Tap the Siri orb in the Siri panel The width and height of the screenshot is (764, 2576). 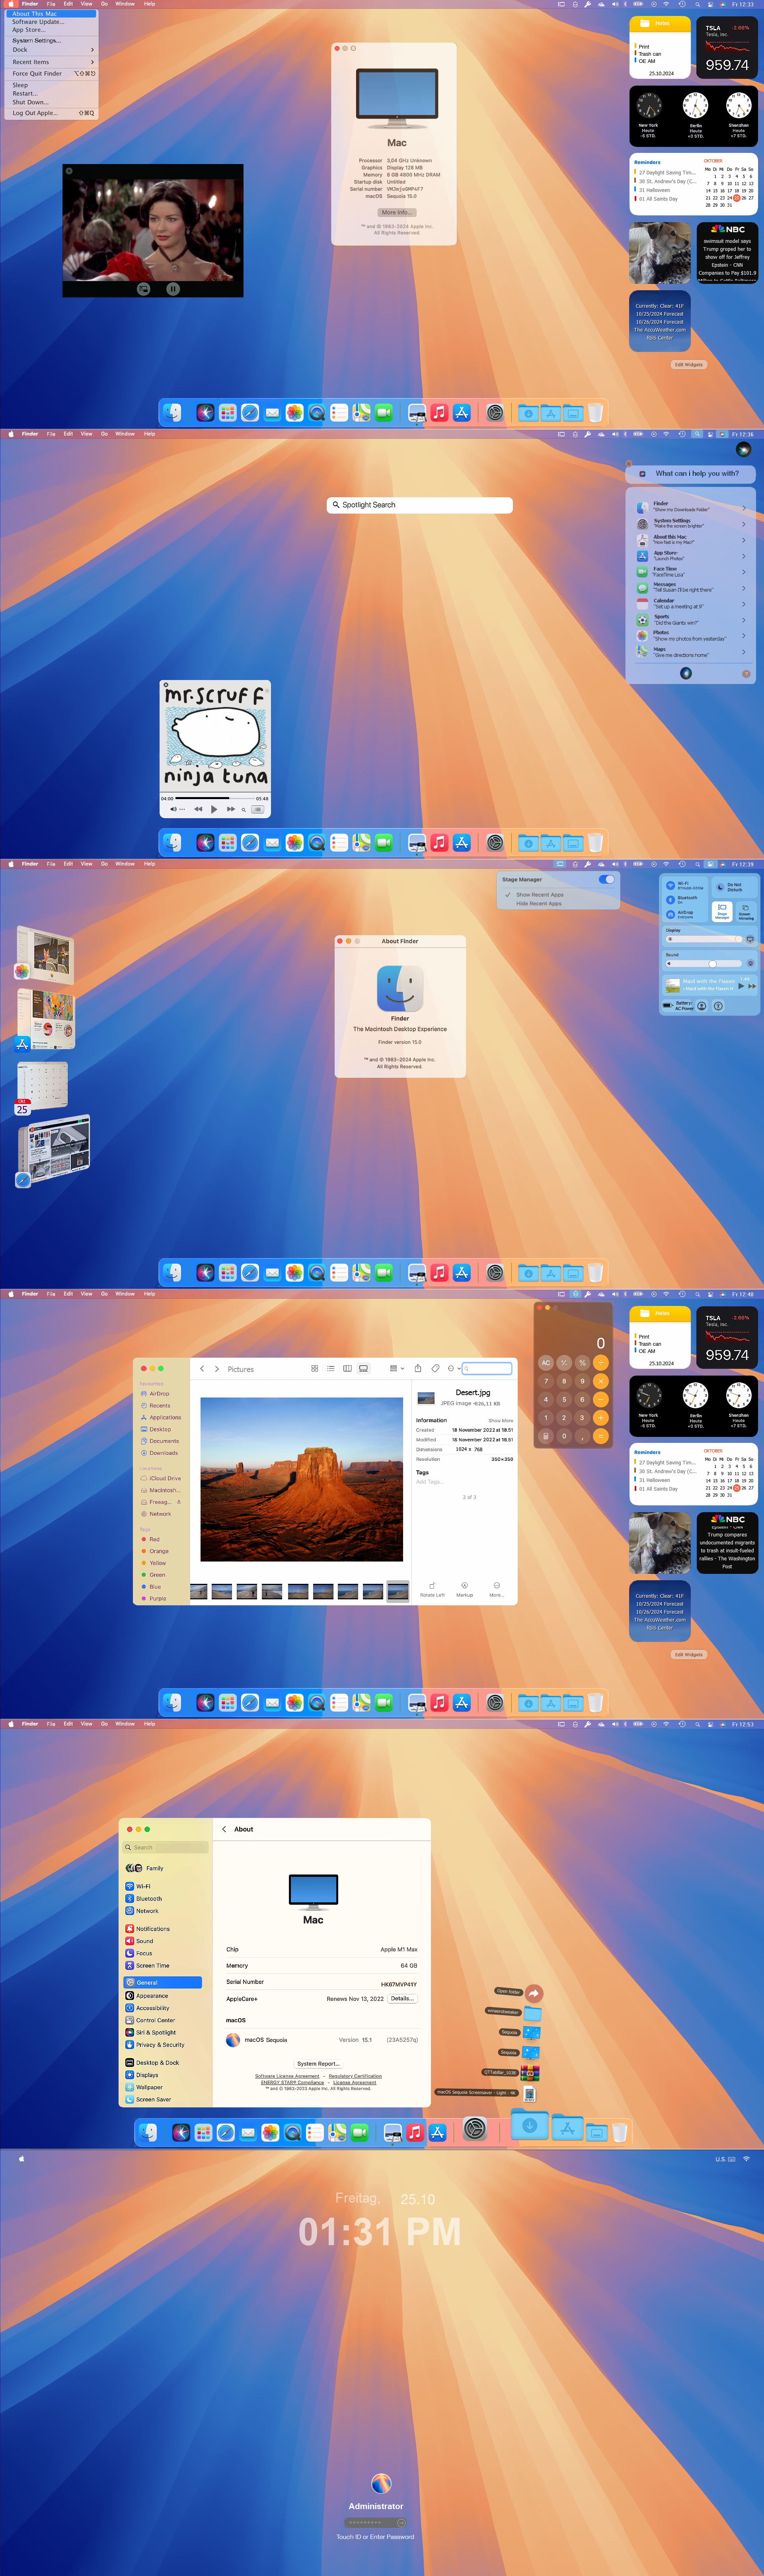[686, 673]
